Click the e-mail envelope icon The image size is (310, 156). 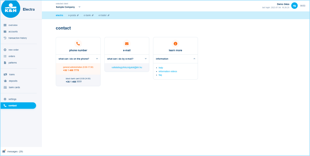click(127, 43)
